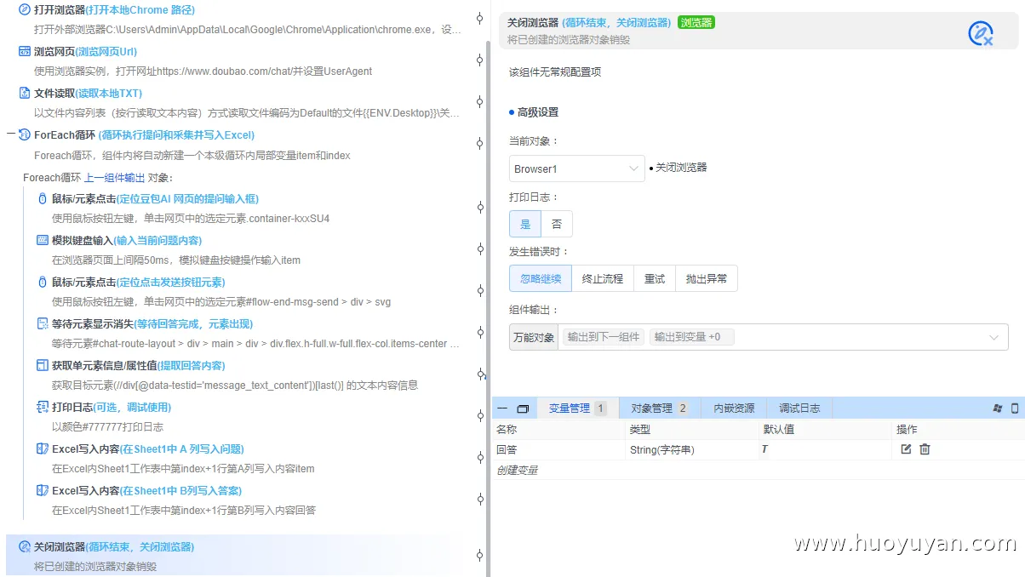The height and width of the screenshot is (577, 1025).
Task: Click the connector node beside ForEach循环 step
Action: tap(479, 143)
